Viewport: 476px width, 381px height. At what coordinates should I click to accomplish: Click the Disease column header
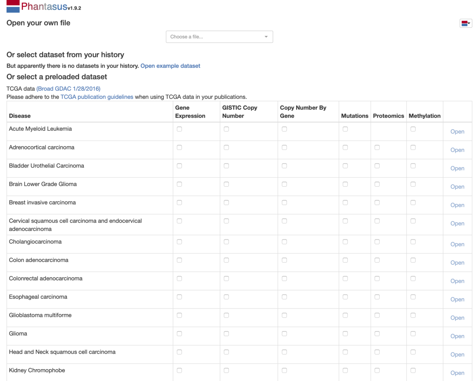point(20,116)
